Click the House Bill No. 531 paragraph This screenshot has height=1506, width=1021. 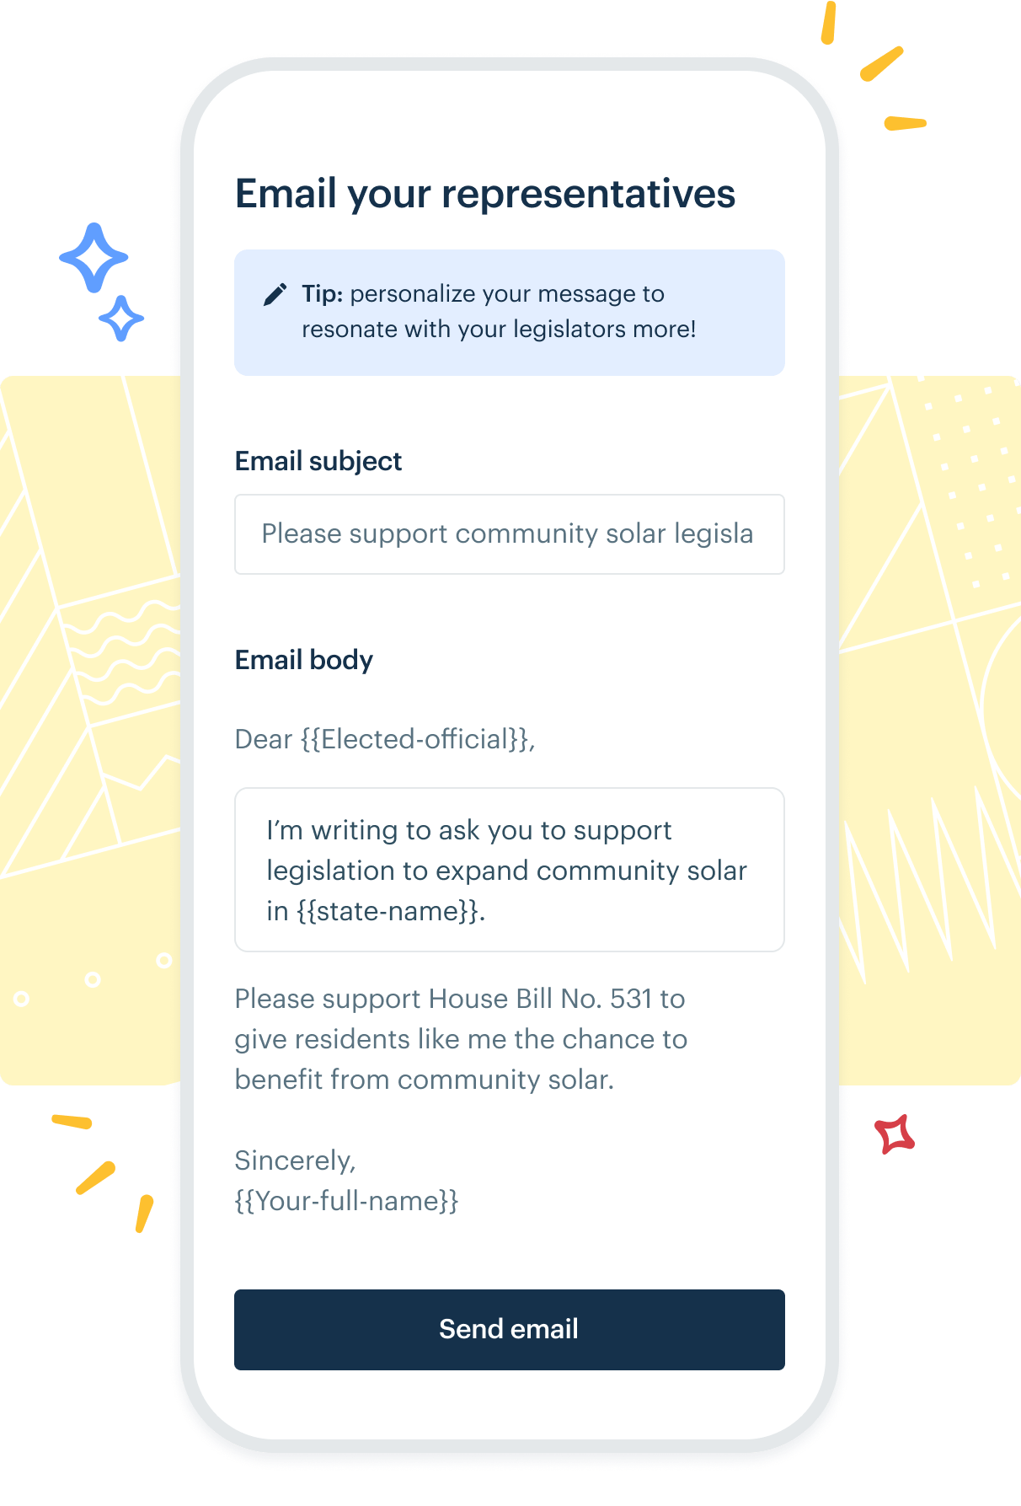point(461,1039)
